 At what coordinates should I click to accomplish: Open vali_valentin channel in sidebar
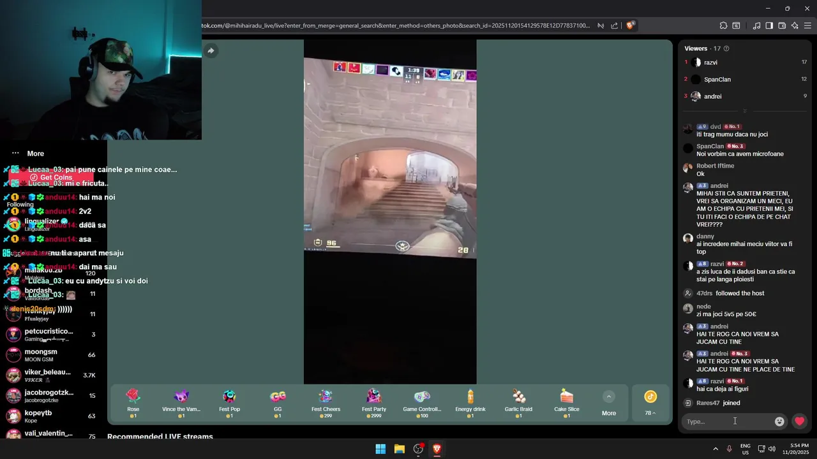pyautogui.click(x=50, y=435)
